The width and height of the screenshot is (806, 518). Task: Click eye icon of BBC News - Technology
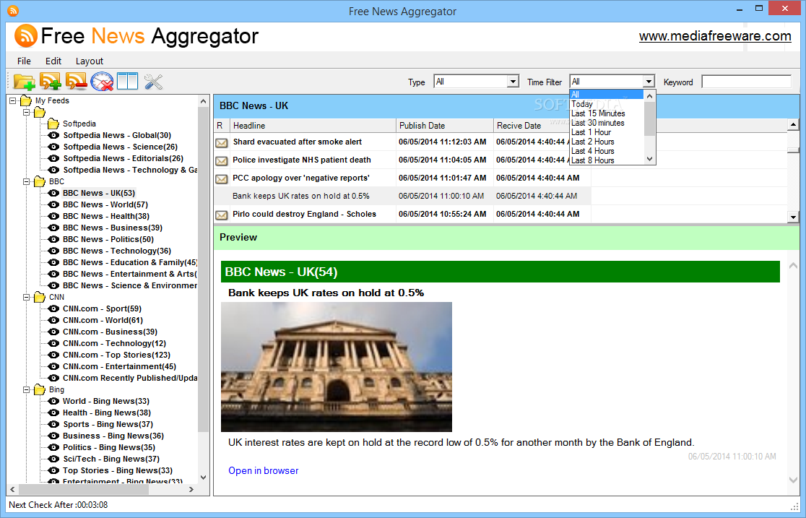53,251
